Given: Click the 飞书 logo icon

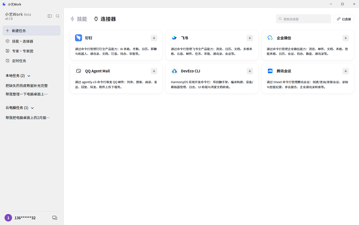Looking at the screenshot, I should [174, 38].
